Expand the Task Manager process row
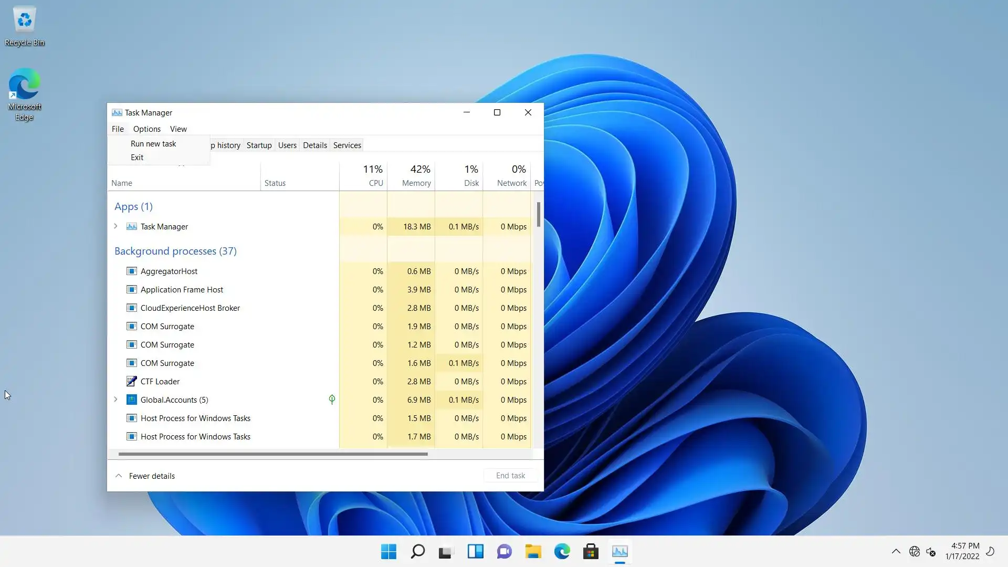 tap(115, 226)
